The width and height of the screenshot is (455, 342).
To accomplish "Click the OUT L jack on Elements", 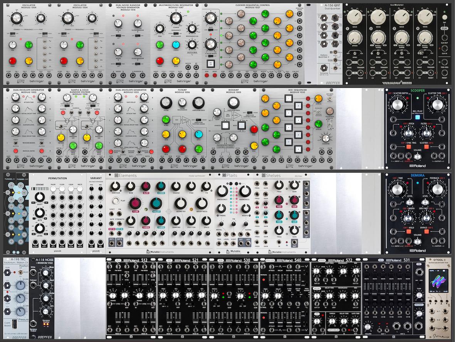I will [111, 243].
